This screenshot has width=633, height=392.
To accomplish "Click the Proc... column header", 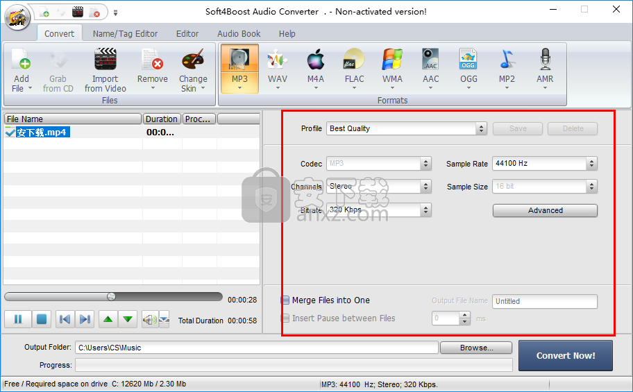I will pos(199,119).
